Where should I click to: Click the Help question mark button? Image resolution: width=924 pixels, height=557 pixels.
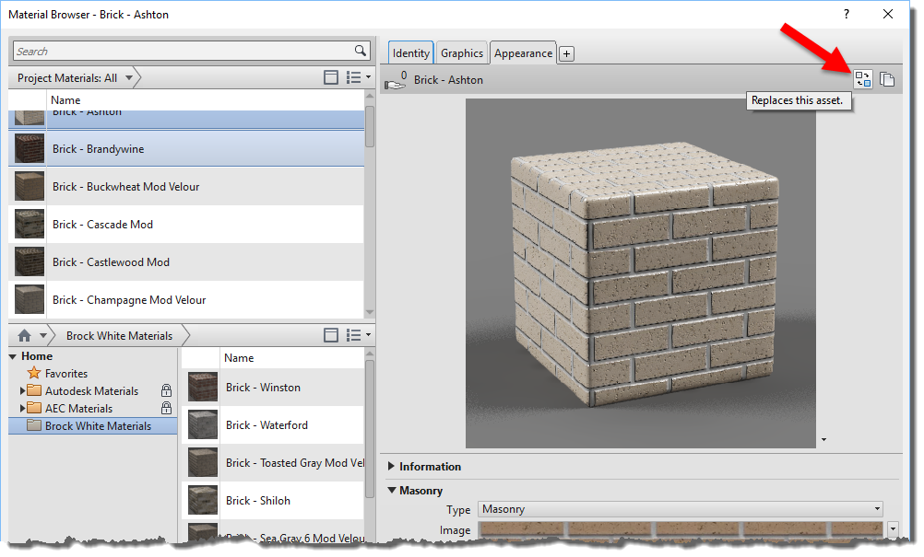[x=846, y=14]
